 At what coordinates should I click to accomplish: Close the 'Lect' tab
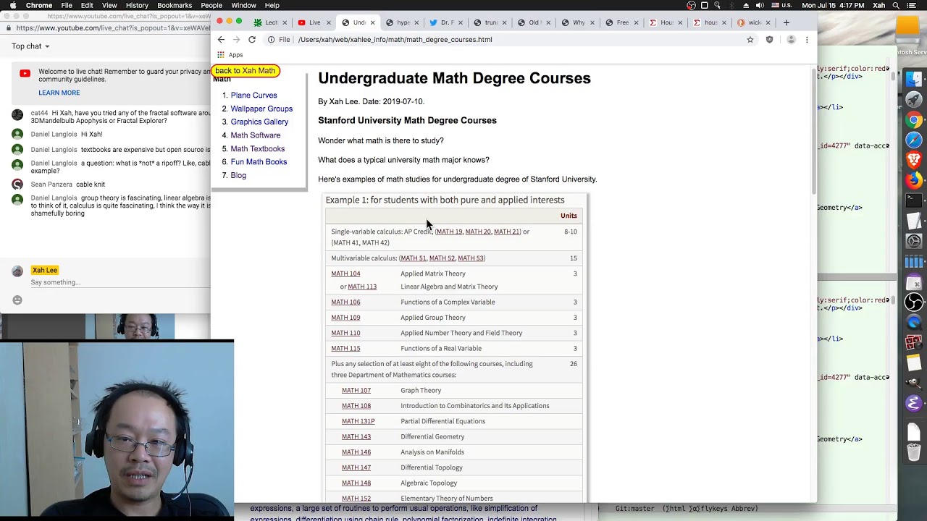(284, 22)
